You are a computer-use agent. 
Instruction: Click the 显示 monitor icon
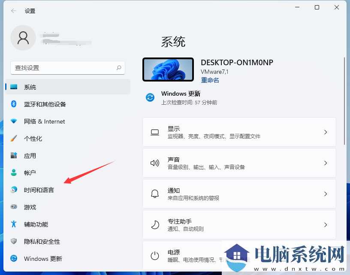tap(155, 132)
